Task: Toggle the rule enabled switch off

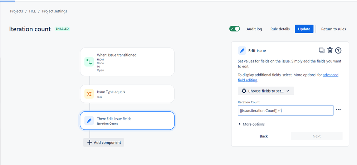Action: click(234, 29)
